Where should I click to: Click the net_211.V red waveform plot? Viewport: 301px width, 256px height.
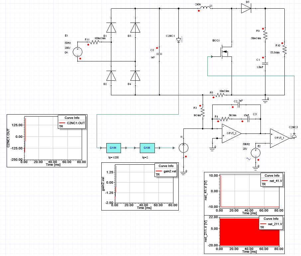click(x=250, y=232)
